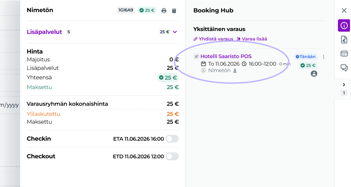Viewport: 351px width, 187px height.
Task: Open the euro invoice document icon
Action: [344, 40]
